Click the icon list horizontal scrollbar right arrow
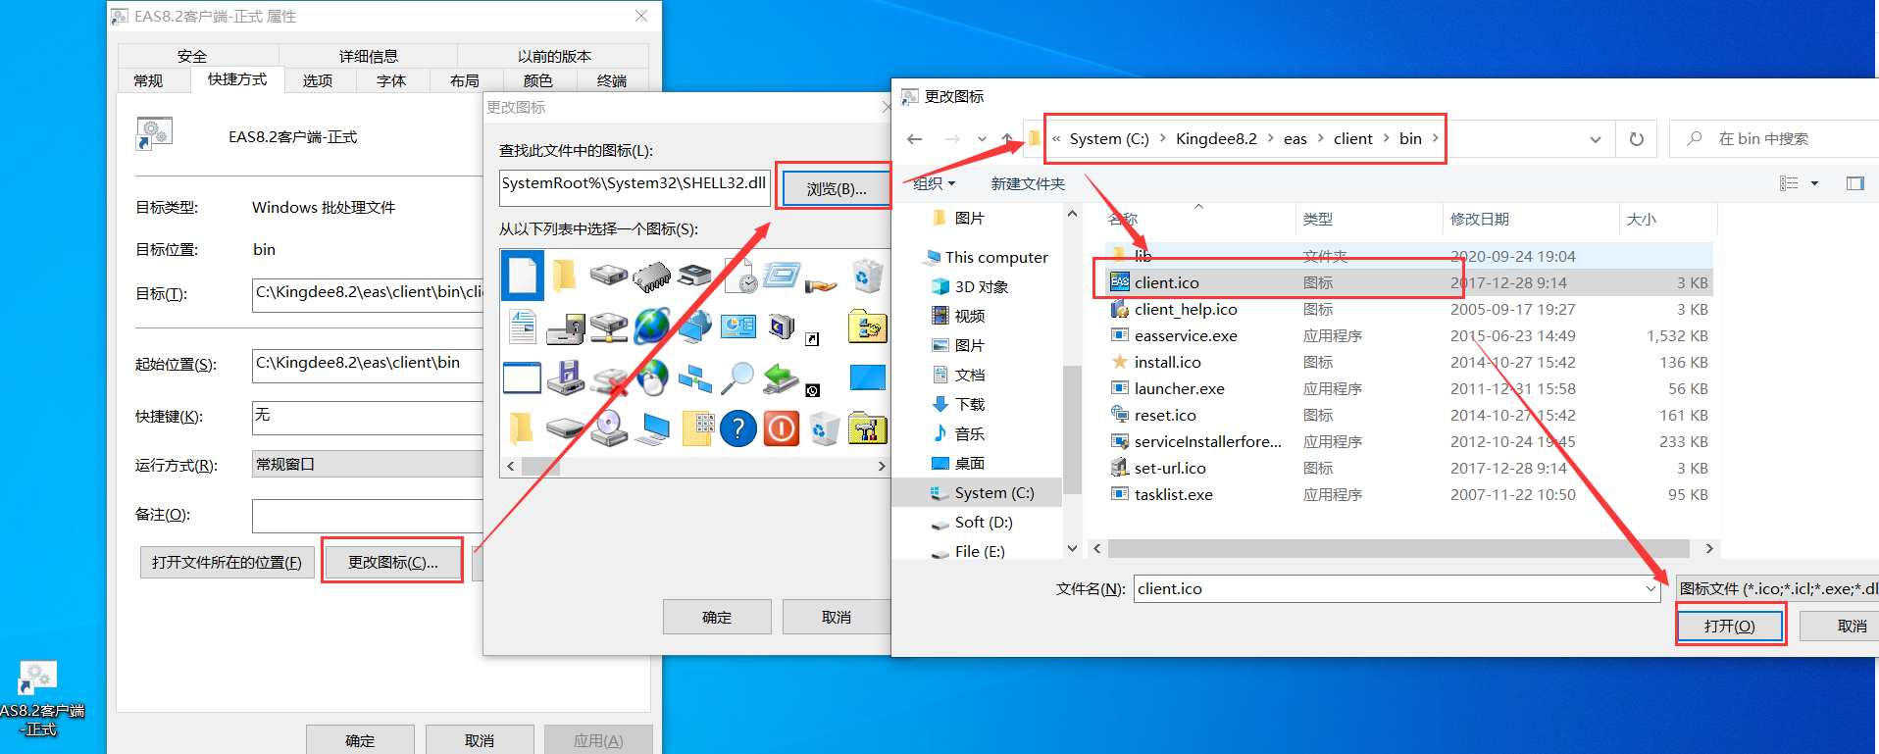1879x754 pixels. click(x=882, y=467)
